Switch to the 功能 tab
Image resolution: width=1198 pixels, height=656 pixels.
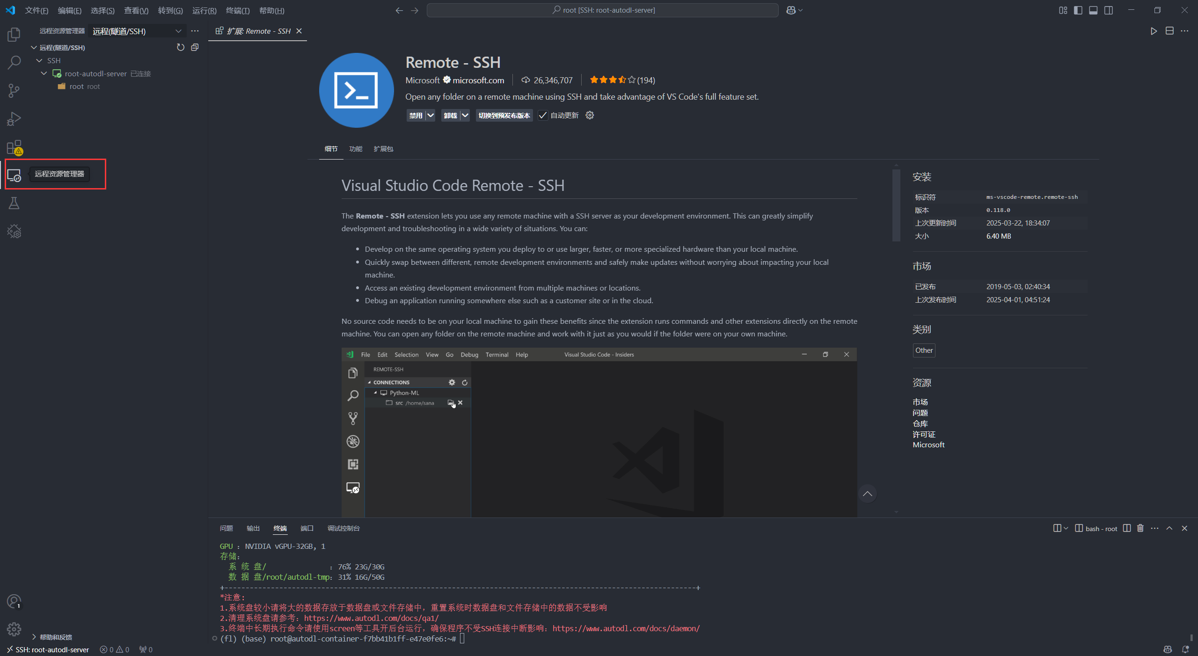pos(355,149)
